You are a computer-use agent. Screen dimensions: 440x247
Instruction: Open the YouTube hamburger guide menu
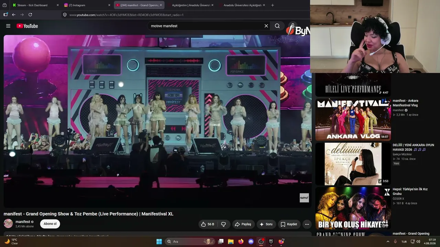pos(8,26)
